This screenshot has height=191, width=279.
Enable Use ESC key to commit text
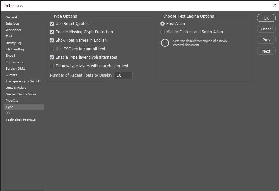coord(52,49)
